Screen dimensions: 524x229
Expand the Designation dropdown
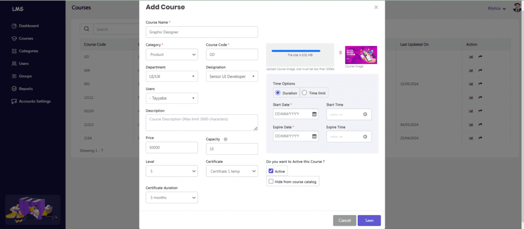click(x=232, y=76)
